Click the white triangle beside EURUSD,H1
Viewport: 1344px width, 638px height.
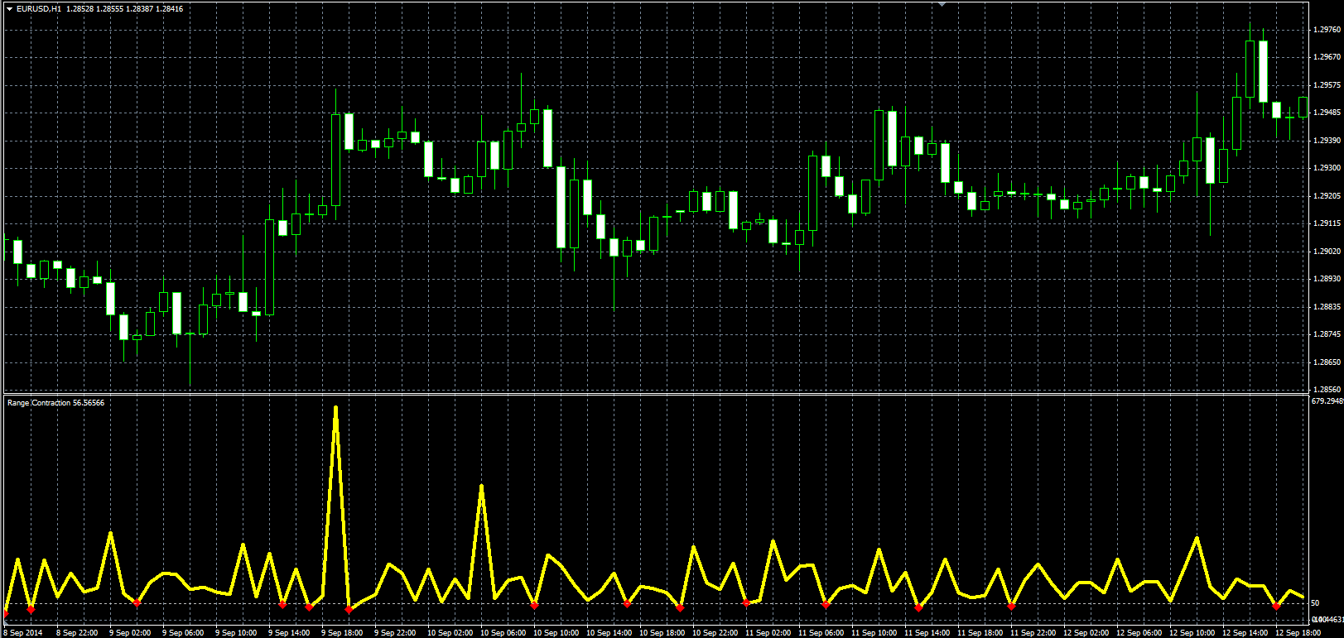9,8
